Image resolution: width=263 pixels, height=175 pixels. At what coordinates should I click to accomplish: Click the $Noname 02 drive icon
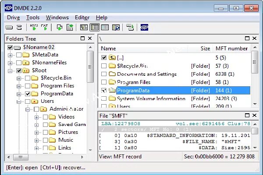click(x=17, y=48)
